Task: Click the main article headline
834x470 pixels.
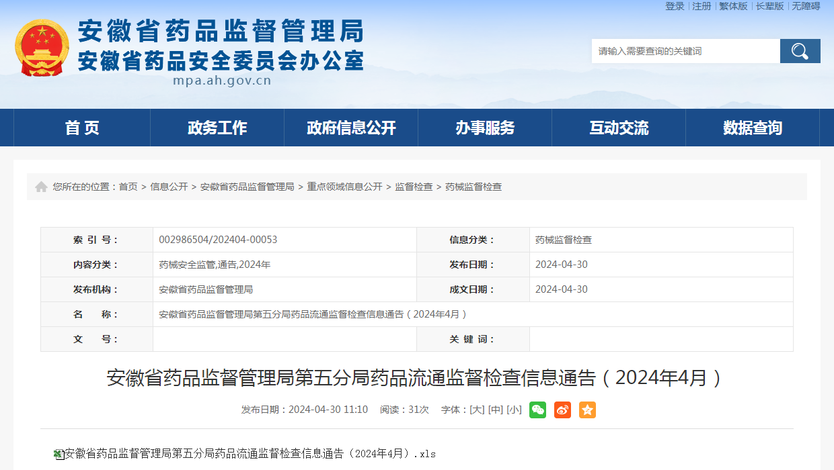Action: tap(416, 378)
